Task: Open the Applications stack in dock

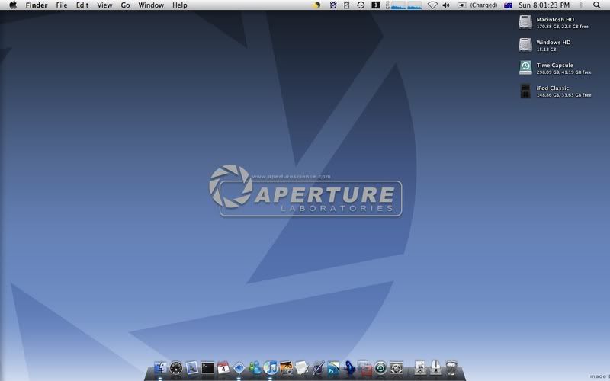Action: click(420, 367)
